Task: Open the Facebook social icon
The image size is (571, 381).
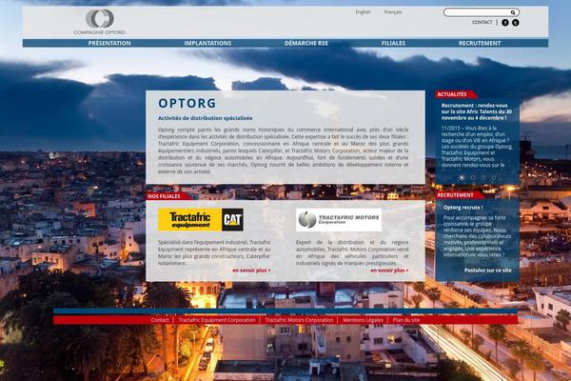Action: (505, 23)
